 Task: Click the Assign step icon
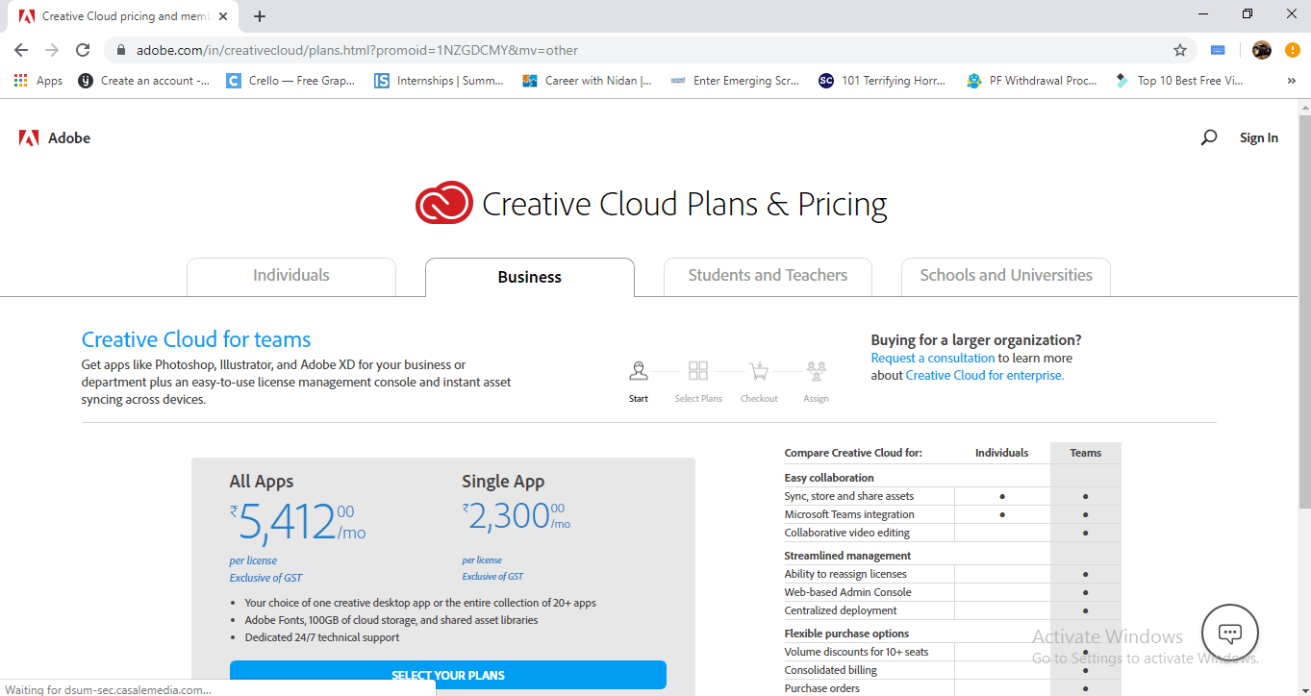click(x=816, y=371)
